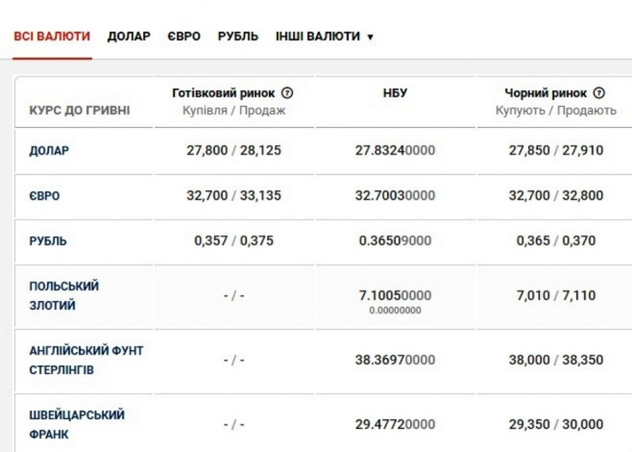Click the Готівковий ринок column header
The image size is (632, 452).
pyautogui.click(x=224, y=93)
